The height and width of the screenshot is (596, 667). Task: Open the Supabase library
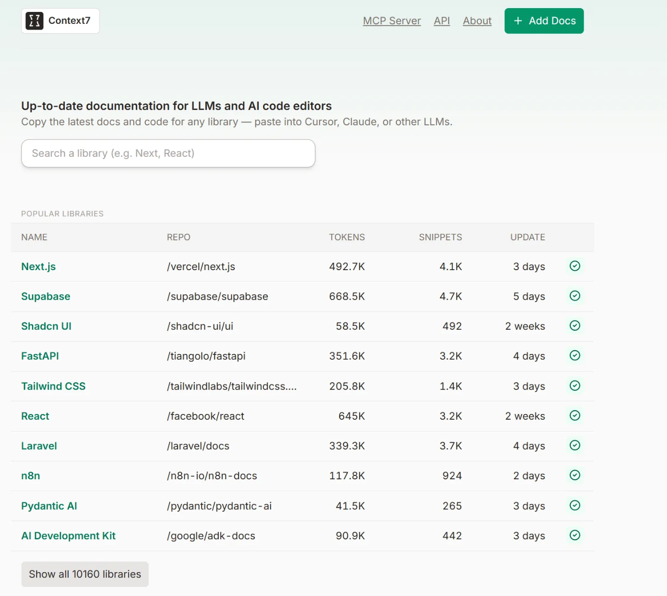coord(46,296)
